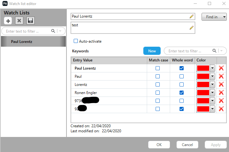229x152 pixels.
Task: Click search icon in Keywords filter box
Action: tap(215, 51)
